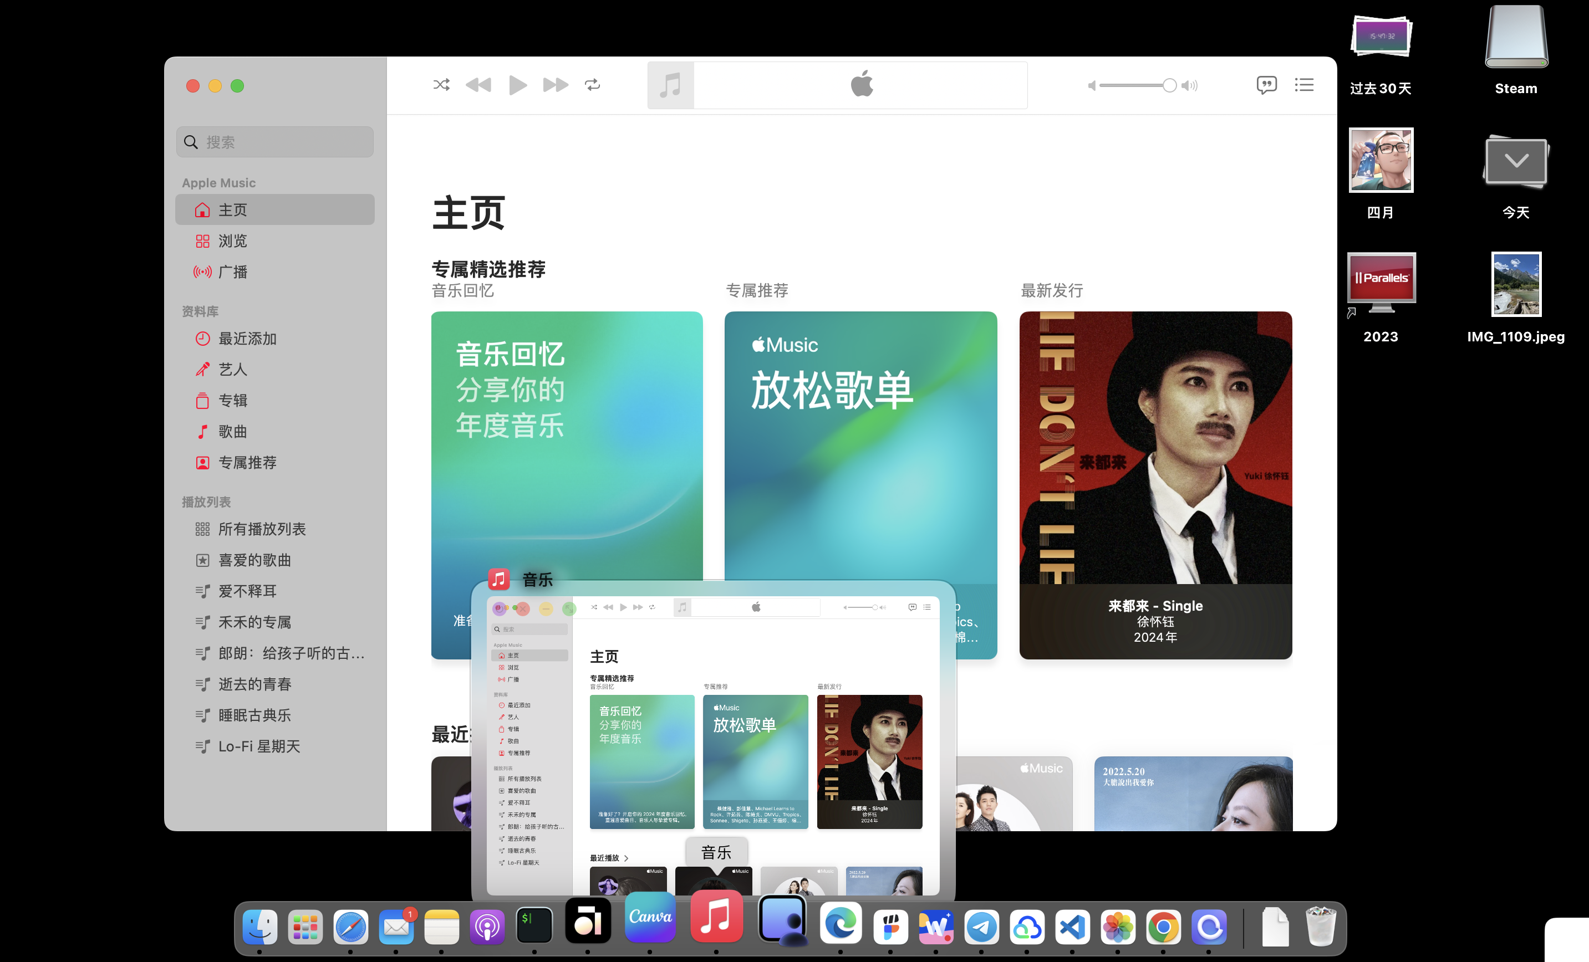Toggle the Playing Next queue list icon
This screenshot has width=1589, height=962.
point(1304,84)
